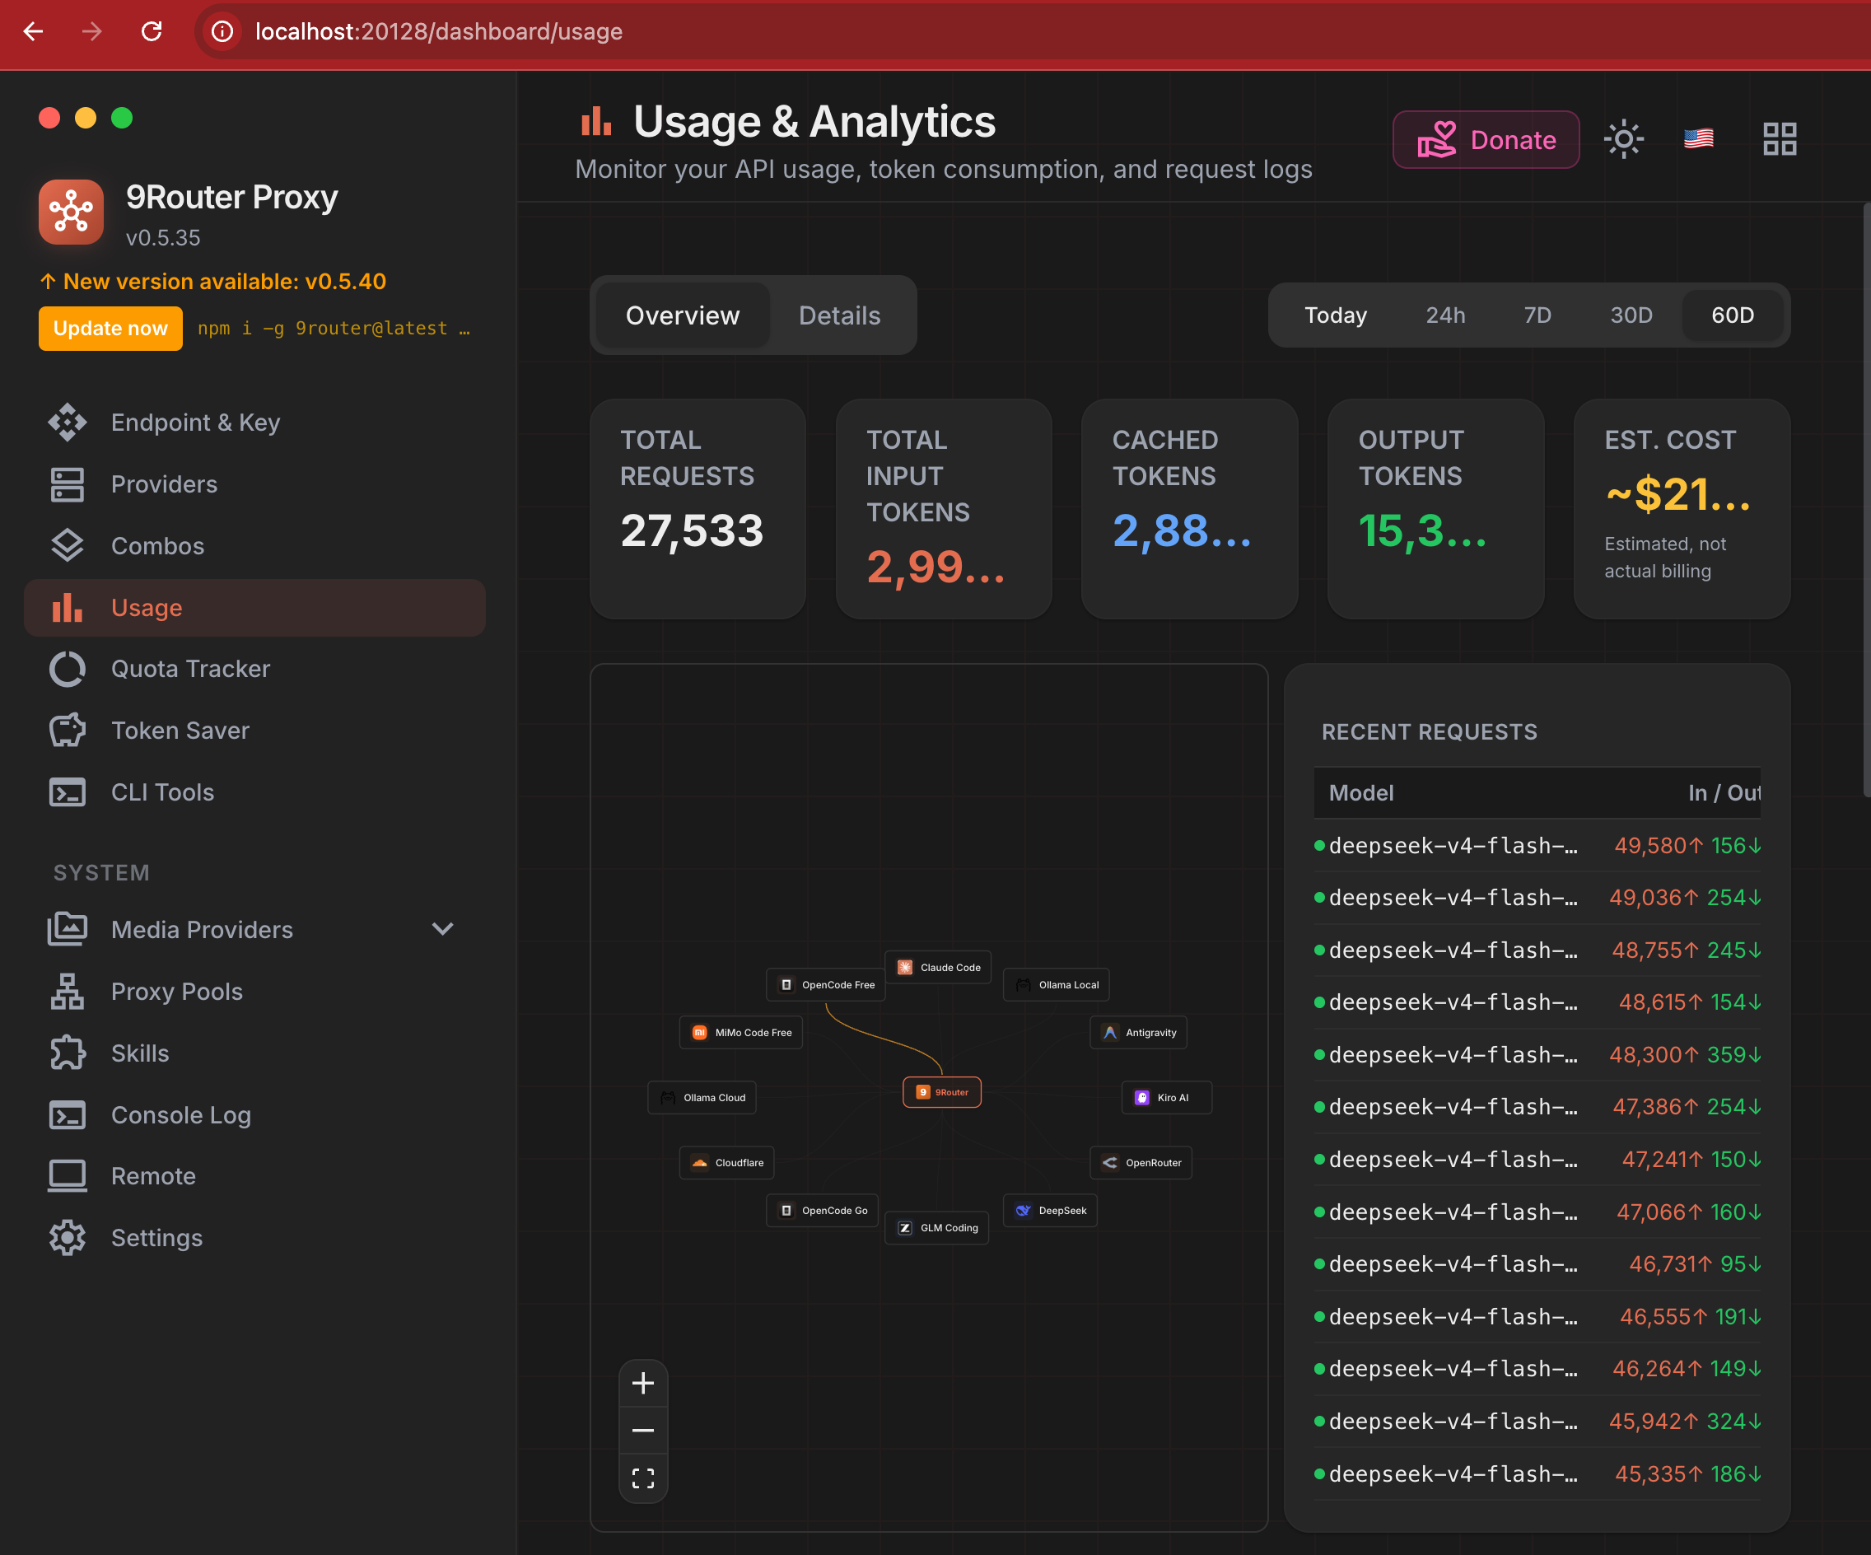Open the Media Providers gallery icon
Viewport: 1871px width, 1555px height.
tap(67, 929)
